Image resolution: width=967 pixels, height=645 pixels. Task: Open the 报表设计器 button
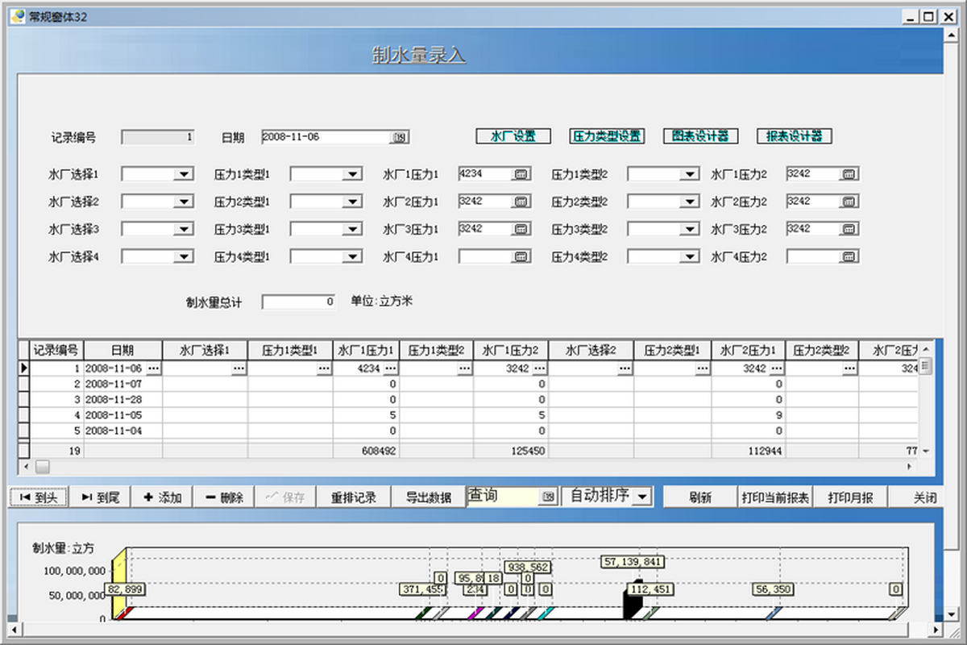(794, 136)
